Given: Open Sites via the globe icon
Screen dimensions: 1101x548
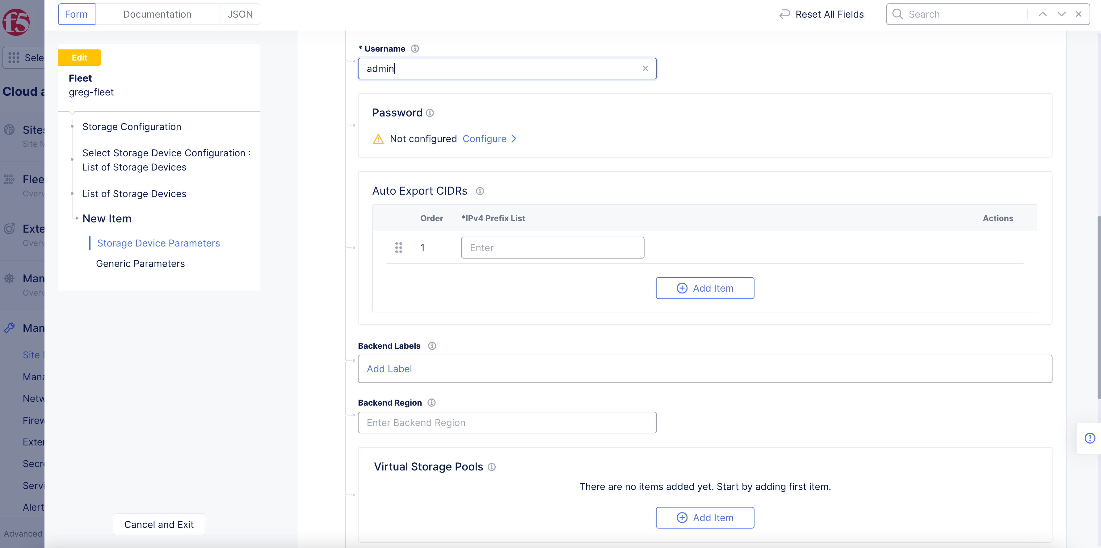Looking at the screenshot, I should pos(10,129).
